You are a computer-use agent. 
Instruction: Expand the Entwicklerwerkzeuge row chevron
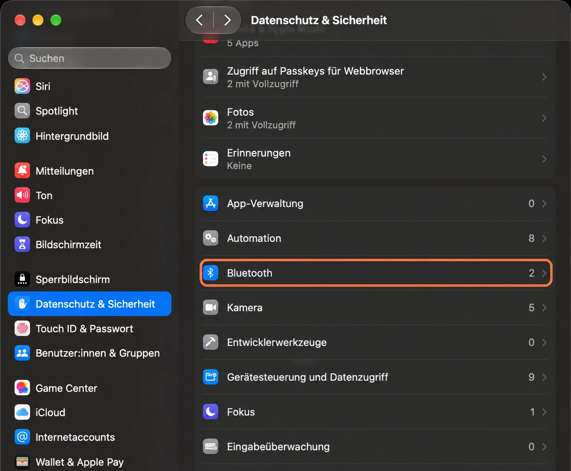[544, 342]
